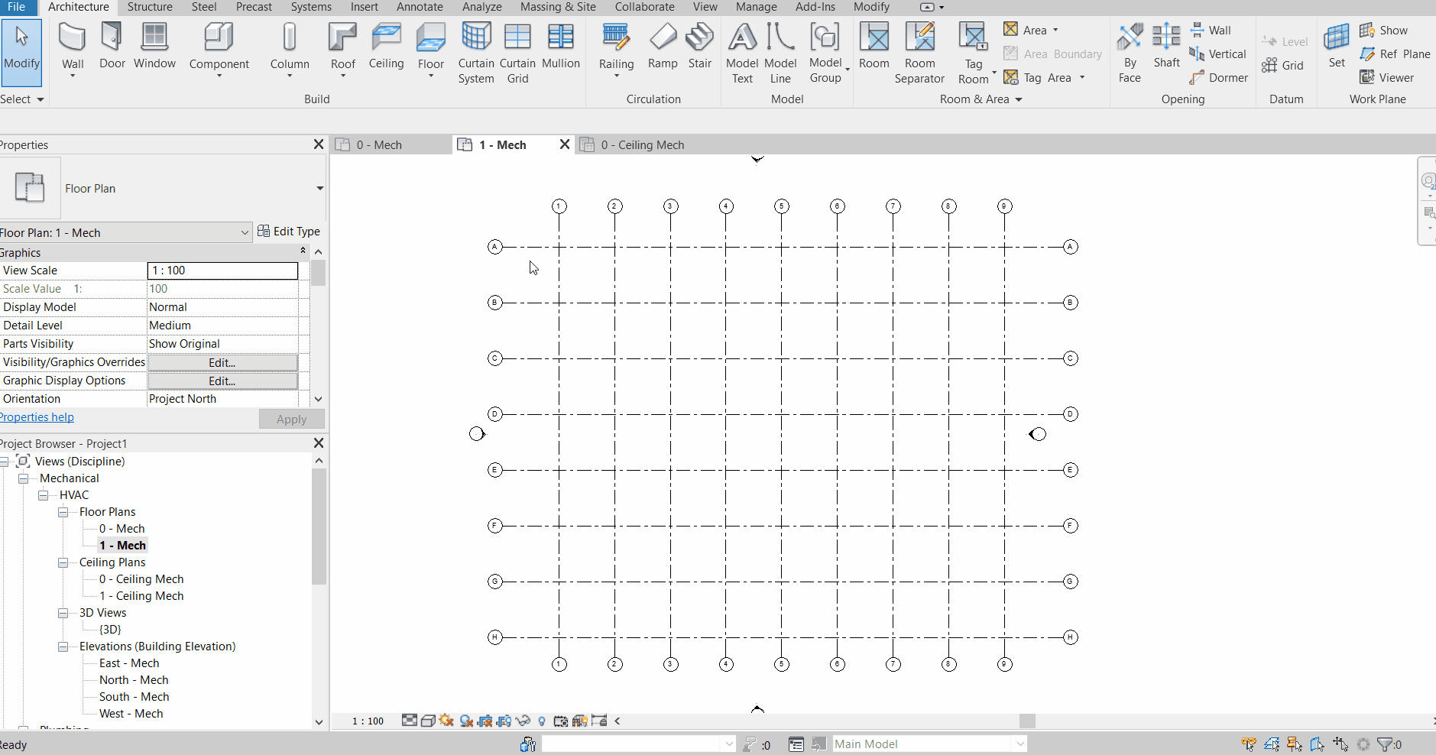Toggle visual style in view control bar
Image resolution: width=1436 pixels, height=755 pixels.
428,721
